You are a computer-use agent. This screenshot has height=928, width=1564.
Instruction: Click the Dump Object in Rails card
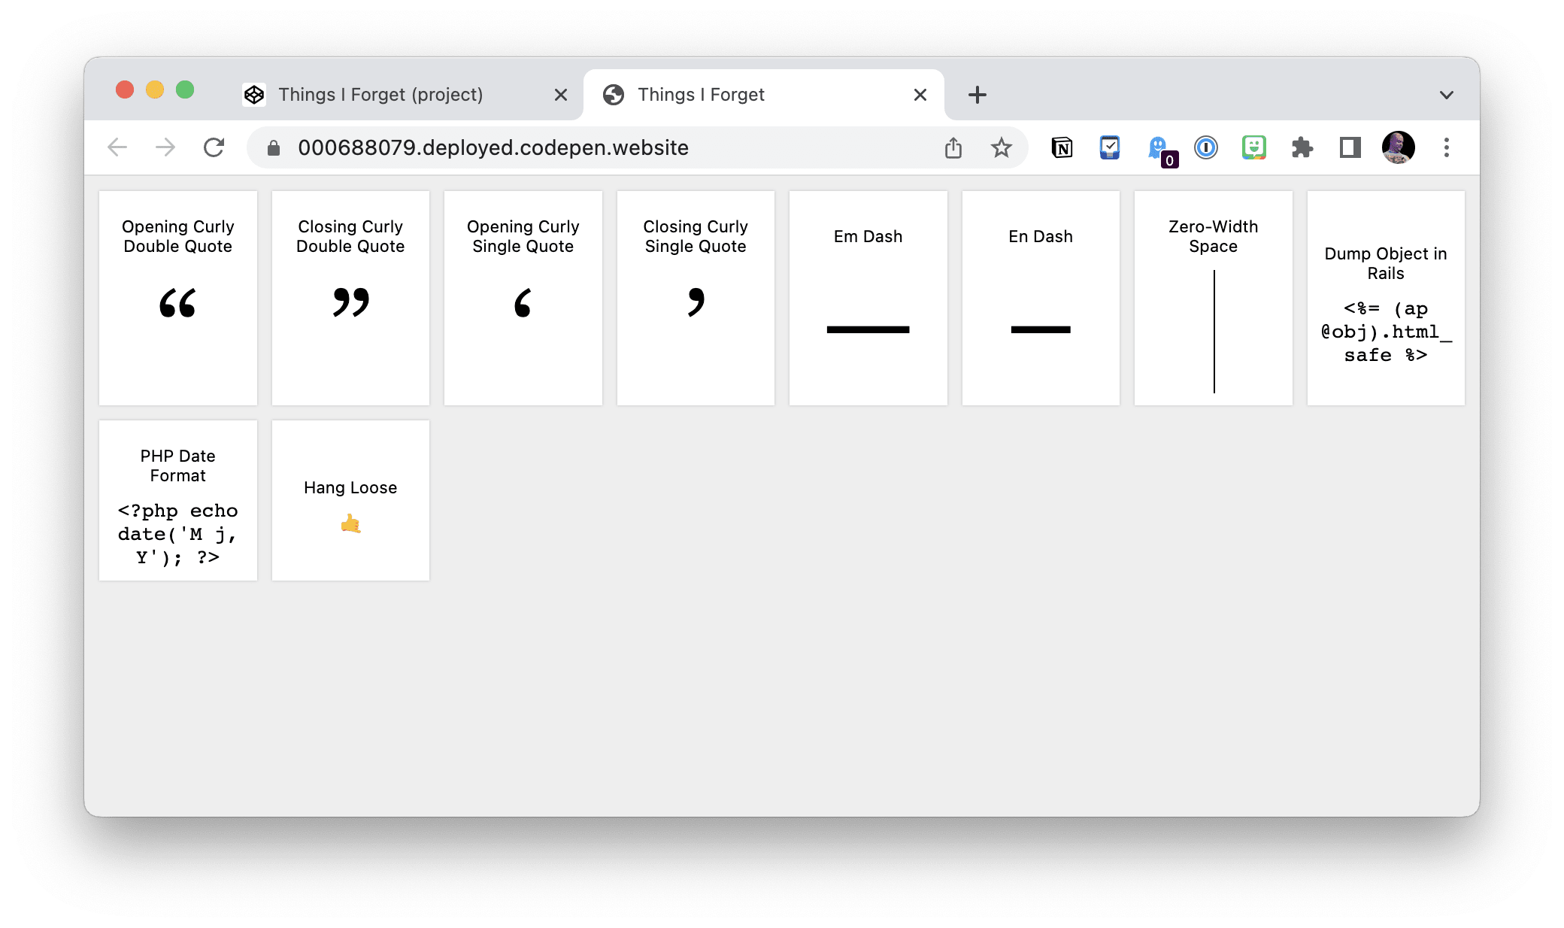click(x=1386, y=298)
